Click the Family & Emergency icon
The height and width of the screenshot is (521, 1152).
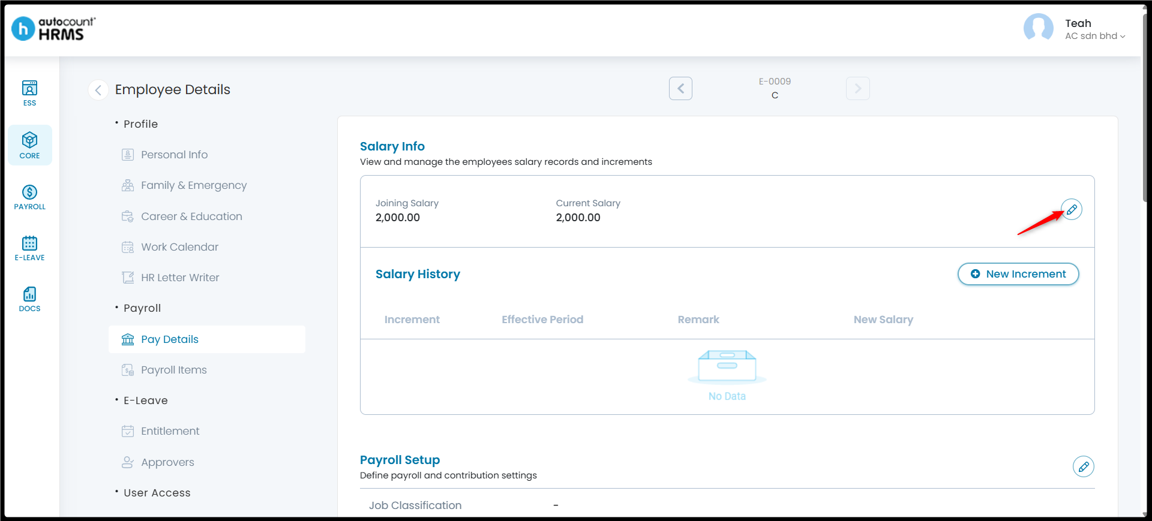(128, 185)
